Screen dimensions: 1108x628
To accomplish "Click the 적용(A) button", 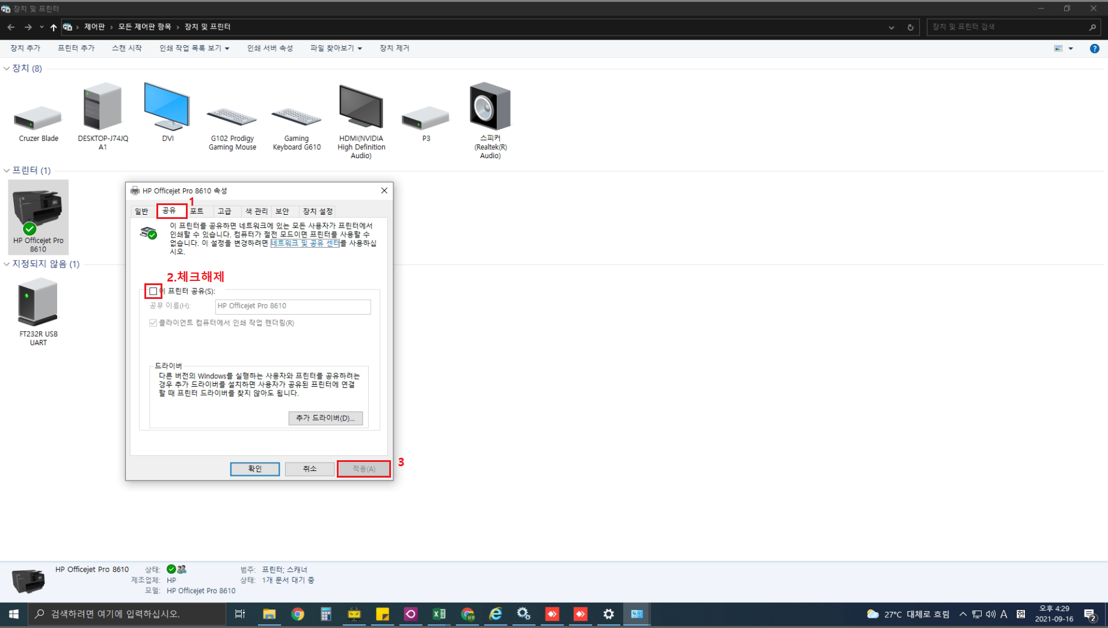I will coord(364,469).
